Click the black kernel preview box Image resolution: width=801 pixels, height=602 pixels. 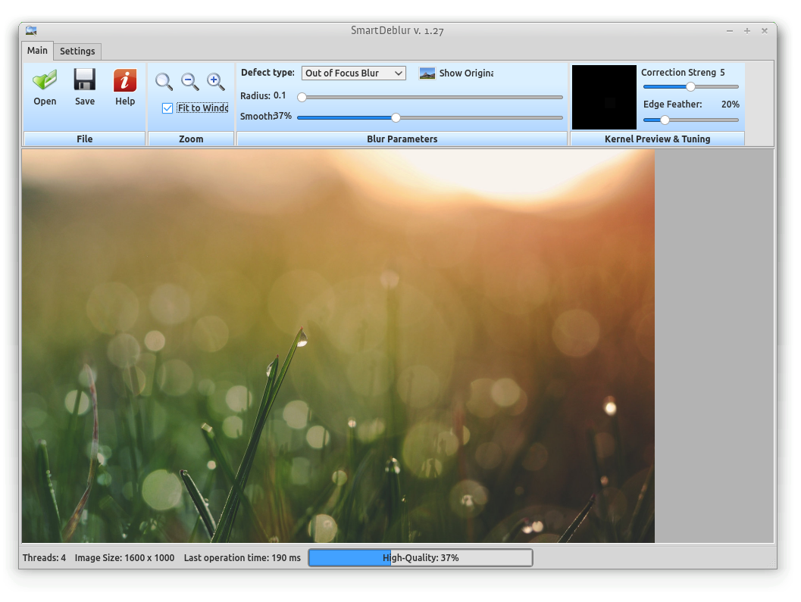coord(604,97)
